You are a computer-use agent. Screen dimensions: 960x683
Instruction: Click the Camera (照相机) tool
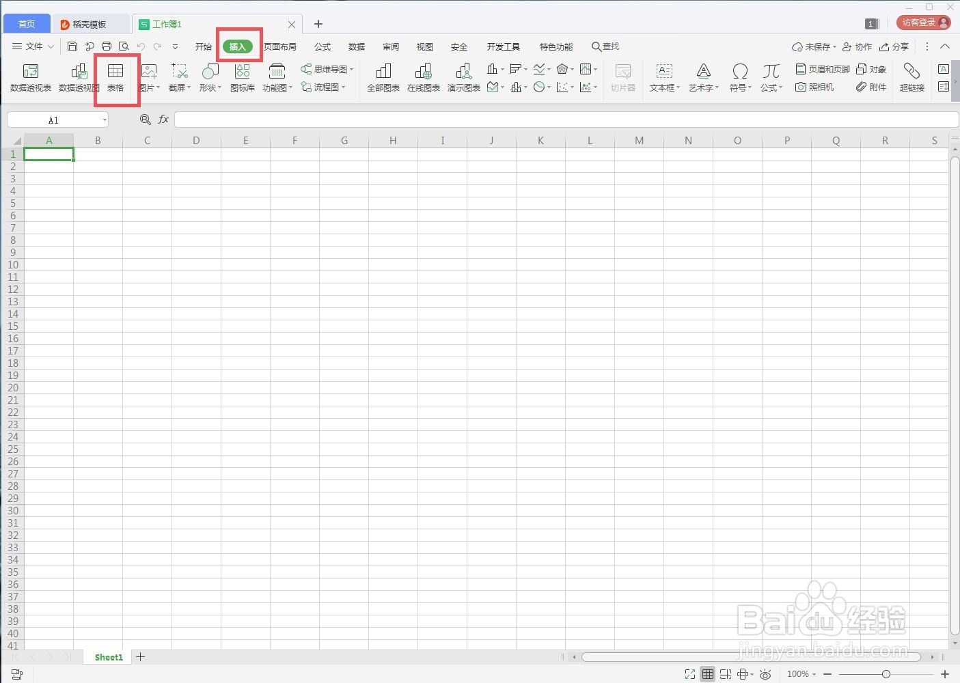pyautogui.click(x=814, y=87)
